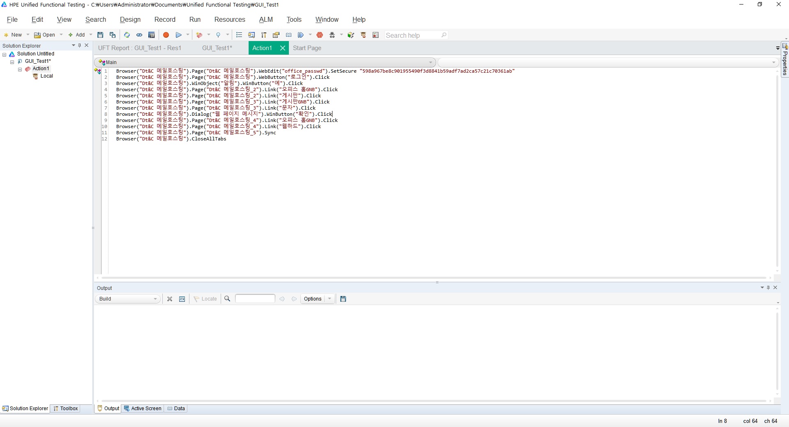Click the Output pane search text box
The height and width of the screenshot is (427, 789).
pyautogui.click(x=255, y=298)
